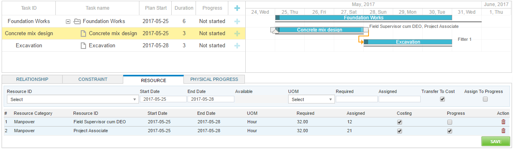Open the Resource ID select dropdown

click(x=73, y=99)
